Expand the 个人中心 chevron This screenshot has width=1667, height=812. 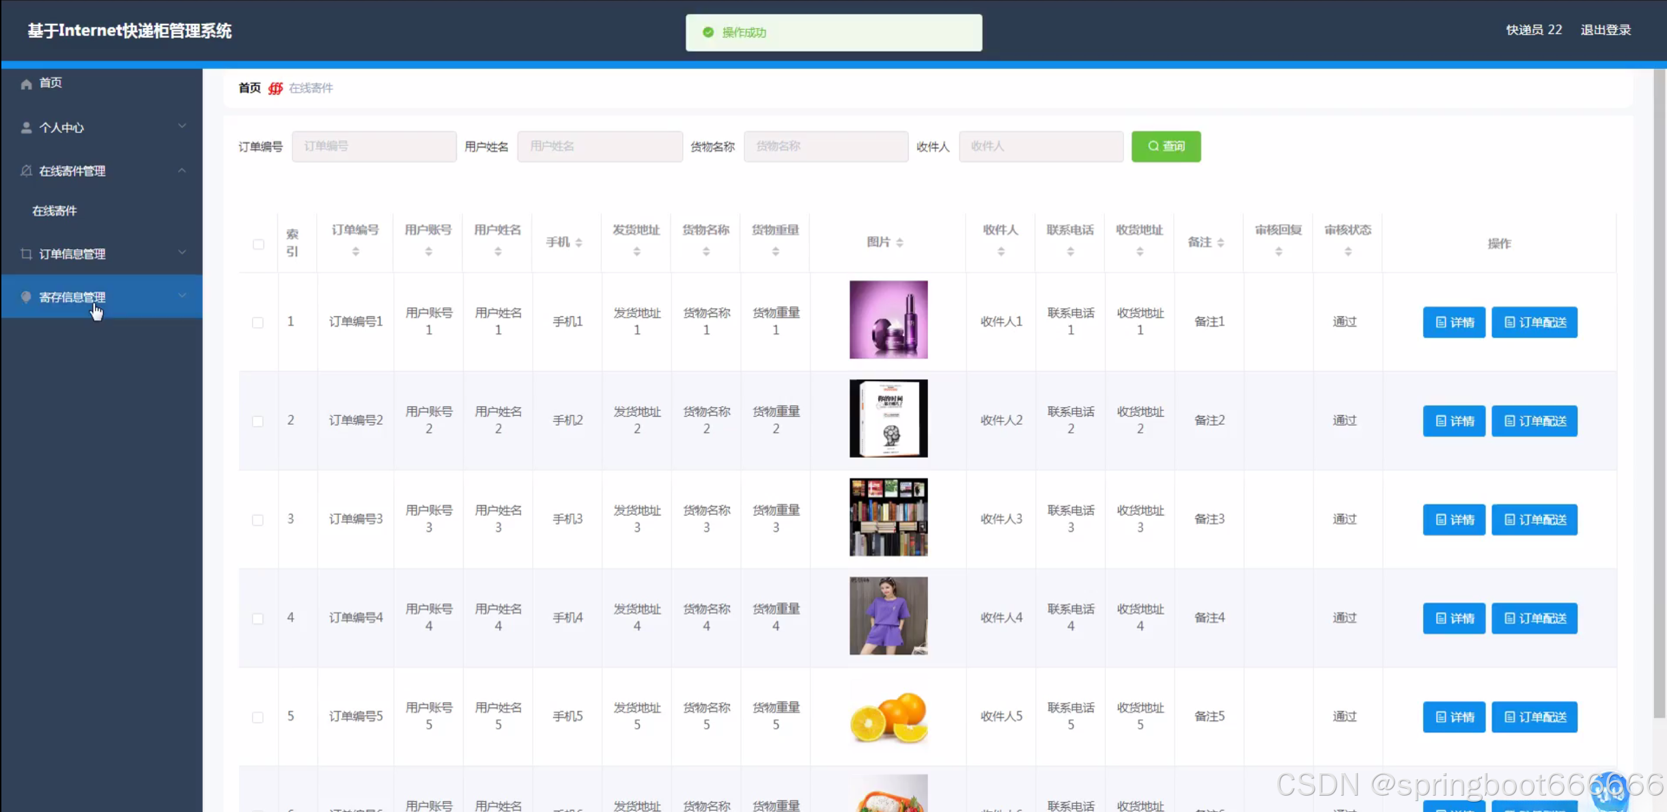[x=182, y=126]
